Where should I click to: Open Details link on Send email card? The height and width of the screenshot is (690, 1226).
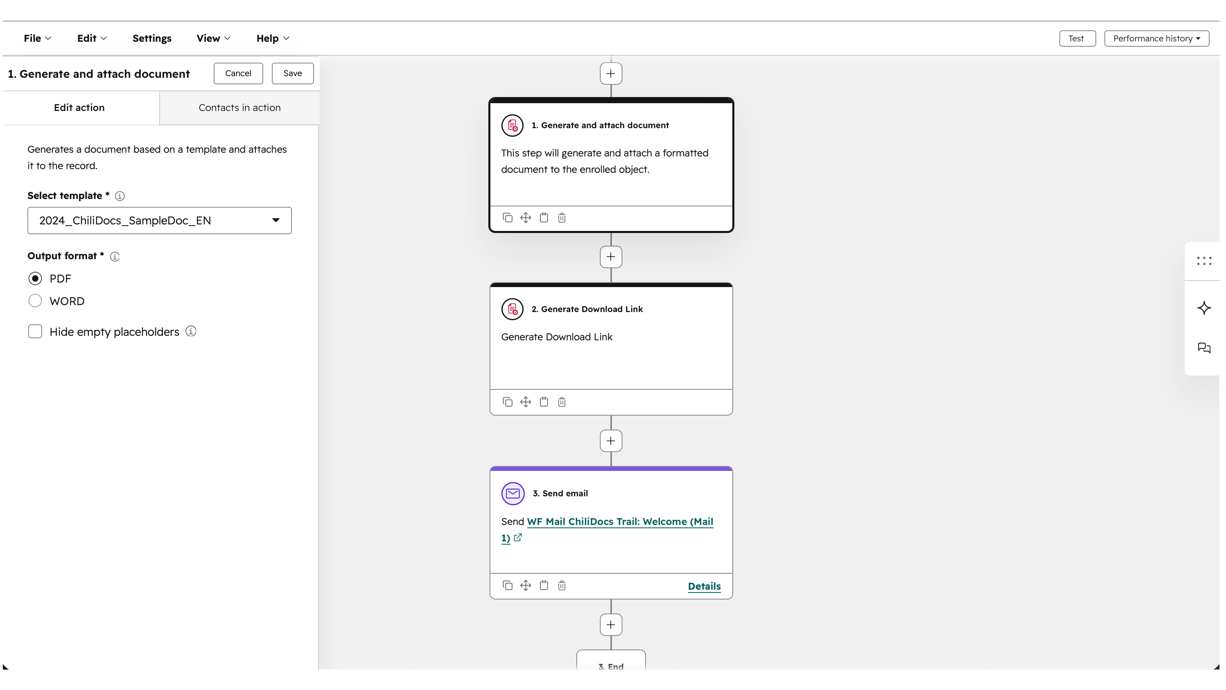(x=704, y=586)
